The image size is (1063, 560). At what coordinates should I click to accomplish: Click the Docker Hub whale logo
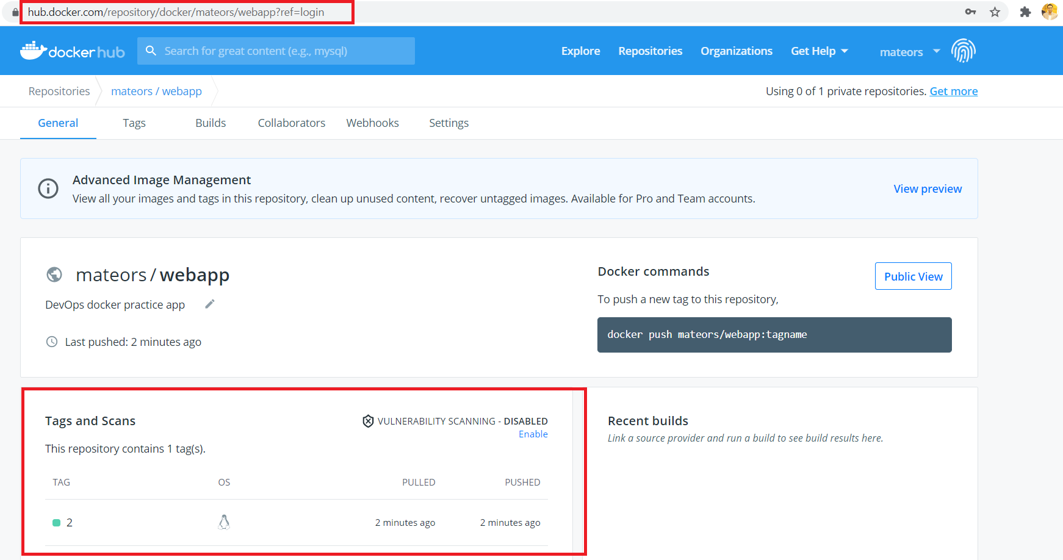(x=73, y=51)
